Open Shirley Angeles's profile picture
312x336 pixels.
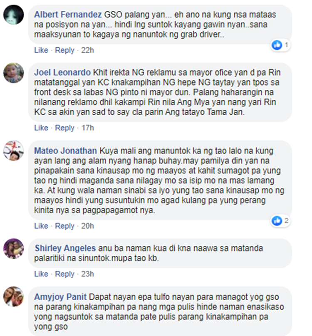13,249
